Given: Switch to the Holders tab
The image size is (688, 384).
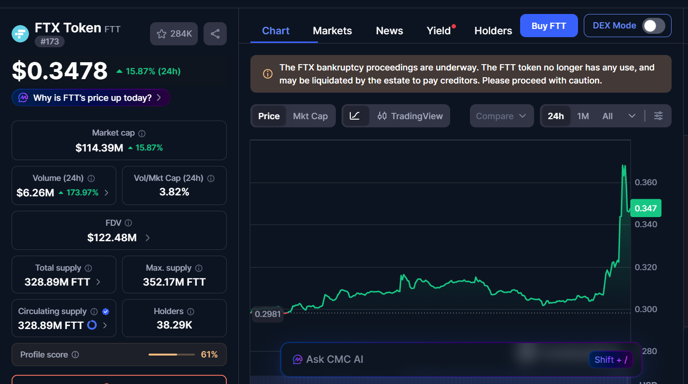Looking at the screenshot, I should [x=493, y=31].
